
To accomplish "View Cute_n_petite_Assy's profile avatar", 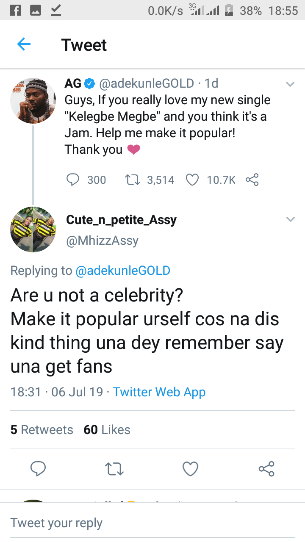I will (x=33, y=230).
